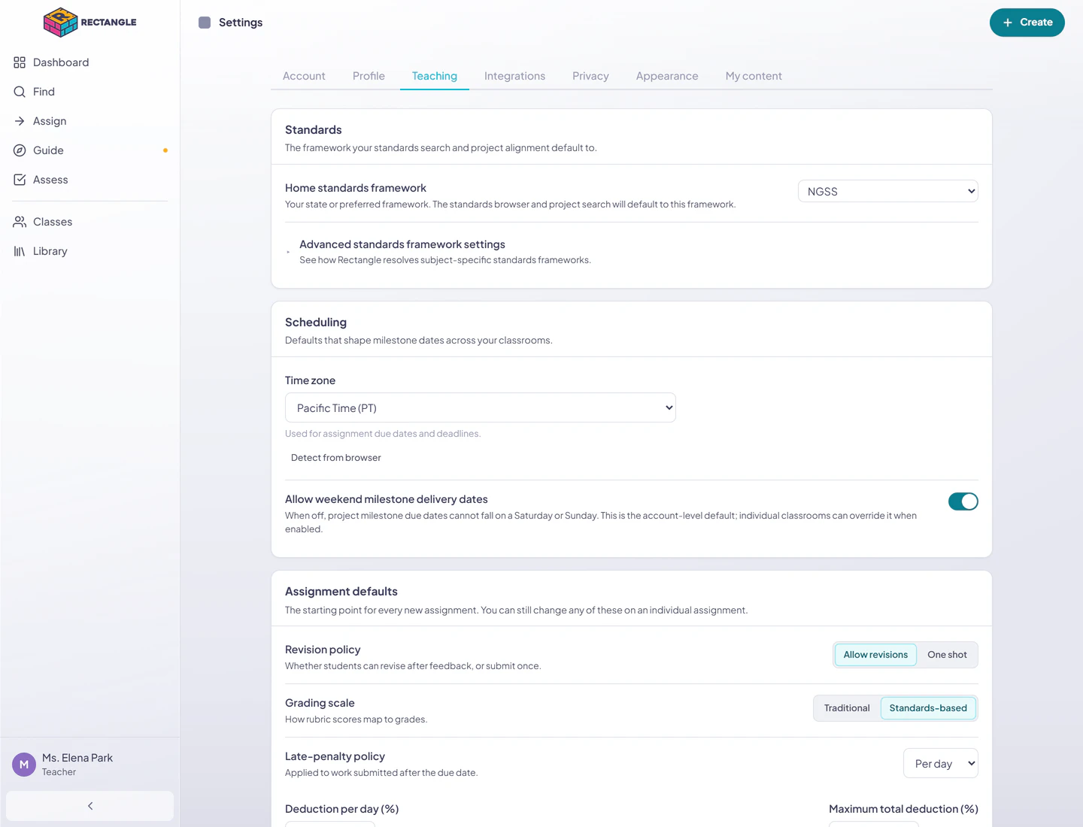Click the Assignment defaults heading

[341, 592]
